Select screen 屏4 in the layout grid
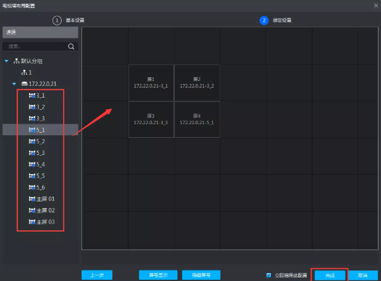Viewport: 381px width, 281px height. [197, 119]
